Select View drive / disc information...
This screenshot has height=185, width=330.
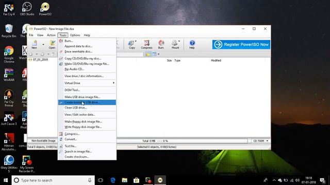click(87, 76)
